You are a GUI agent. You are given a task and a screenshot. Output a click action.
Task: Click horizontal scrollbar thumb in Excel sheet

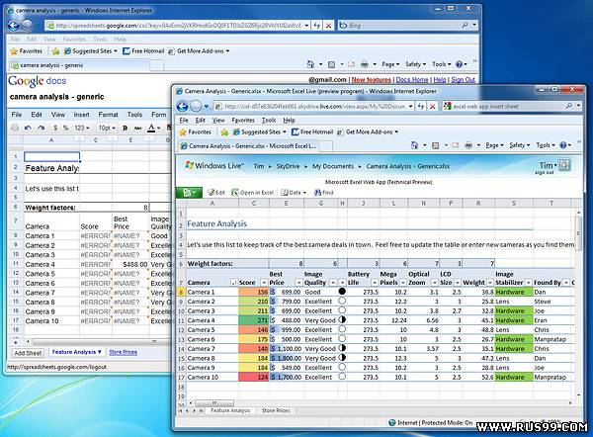[214, 403]
